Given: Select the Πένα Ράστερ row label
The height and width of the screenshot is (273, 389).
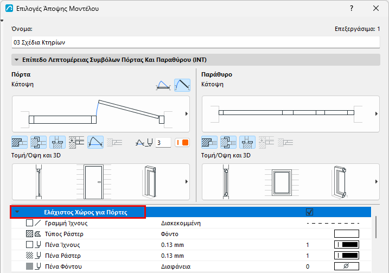Looking at the screenshot, I should (63, 256).
